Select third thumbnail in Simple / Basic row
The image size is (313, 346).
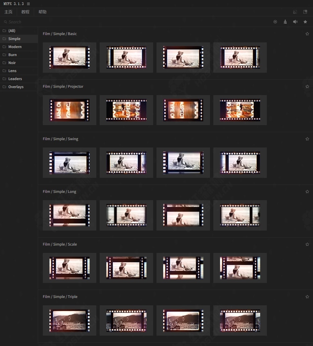(183, 57)
